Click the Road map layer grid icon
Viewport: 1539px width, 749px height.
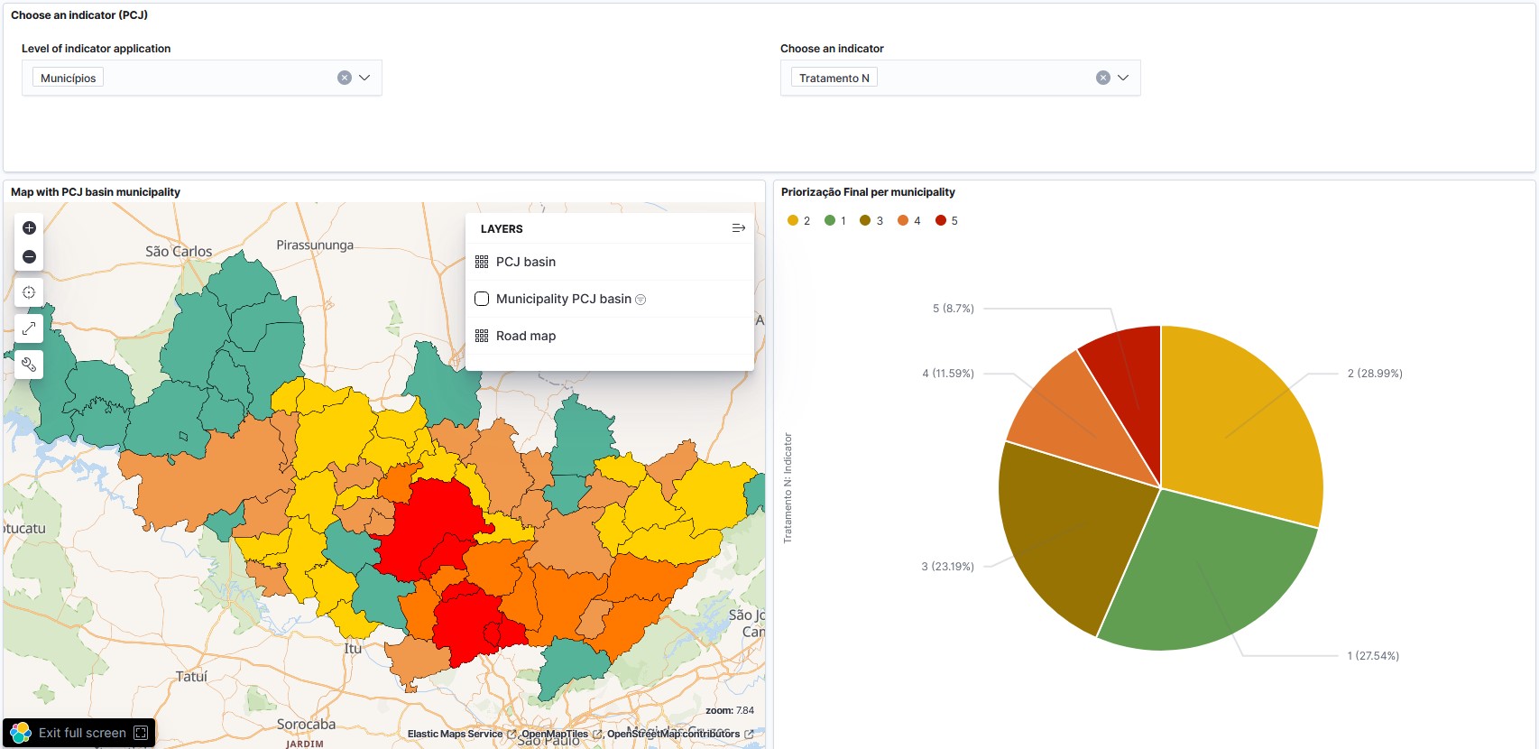(x=482, y=336)
